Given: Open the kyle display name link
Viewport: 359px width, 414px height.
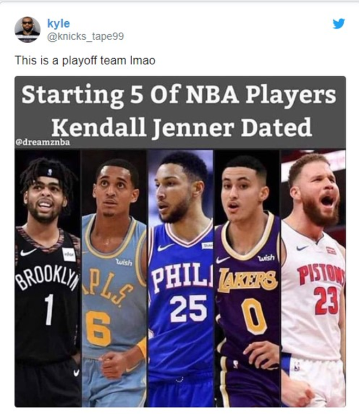Looking at the screenshot, I should coord(58,23).
